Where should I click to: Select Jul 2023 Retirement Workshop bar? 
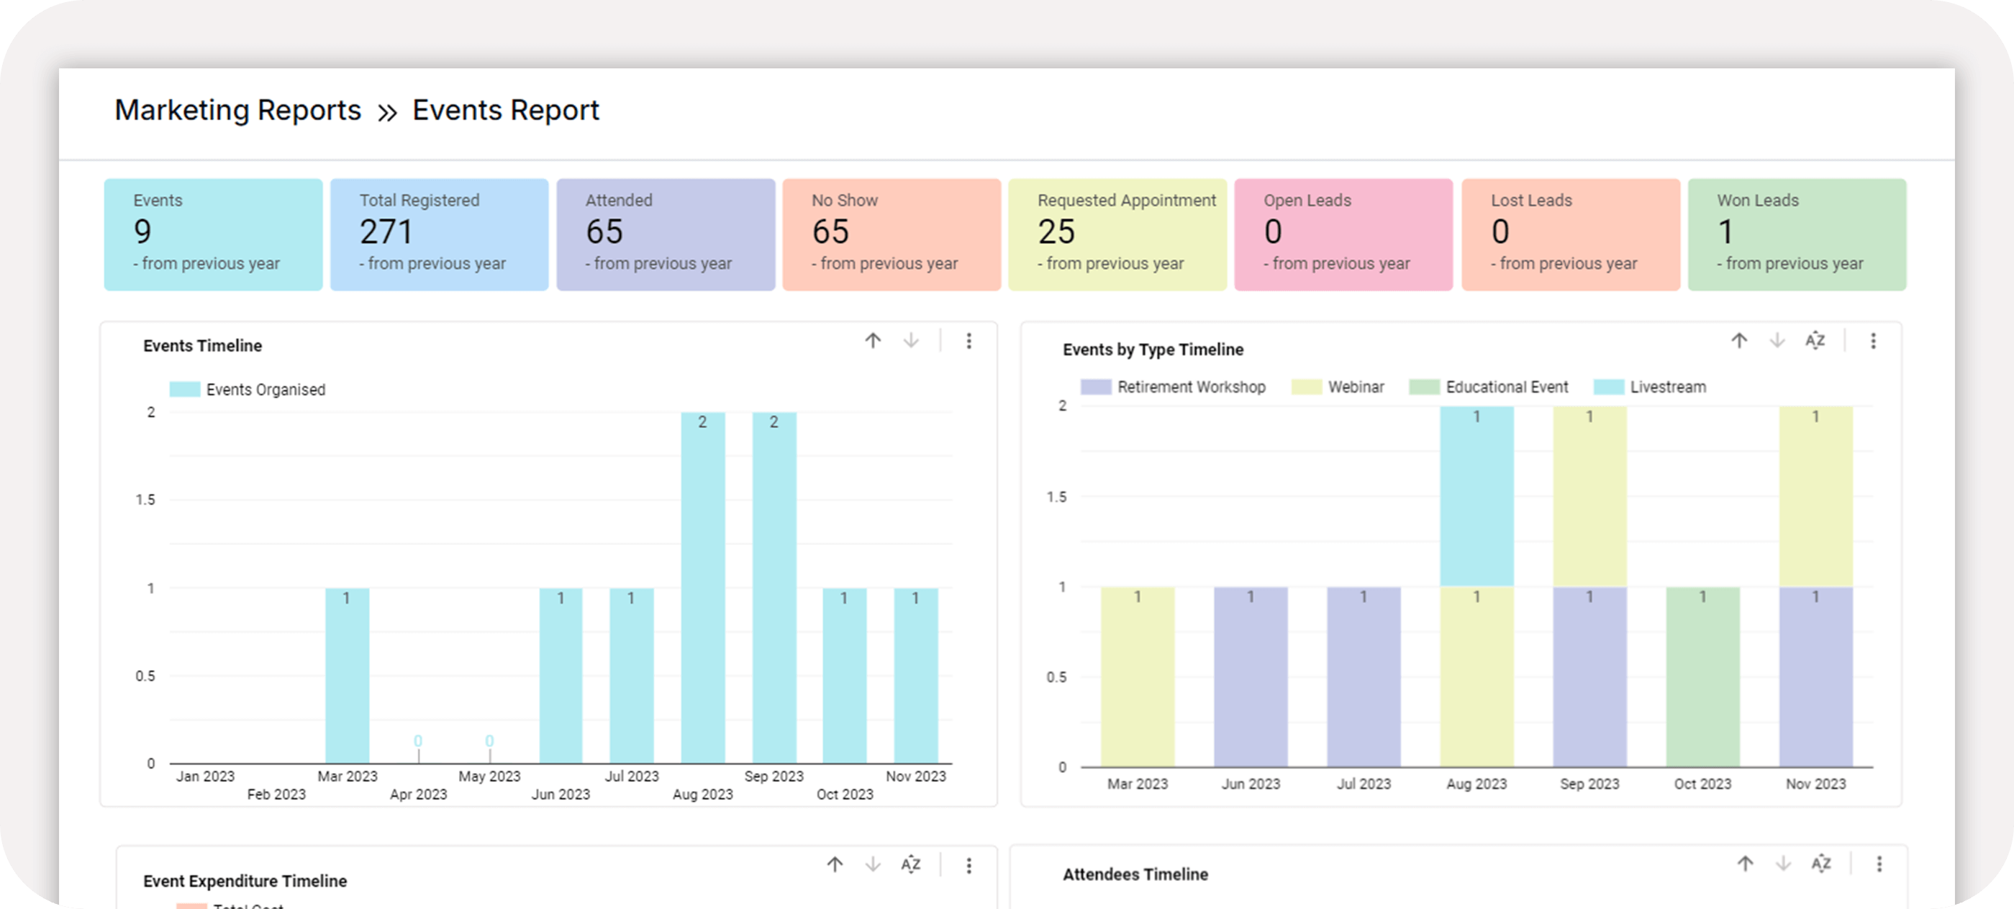point(1364,677)
